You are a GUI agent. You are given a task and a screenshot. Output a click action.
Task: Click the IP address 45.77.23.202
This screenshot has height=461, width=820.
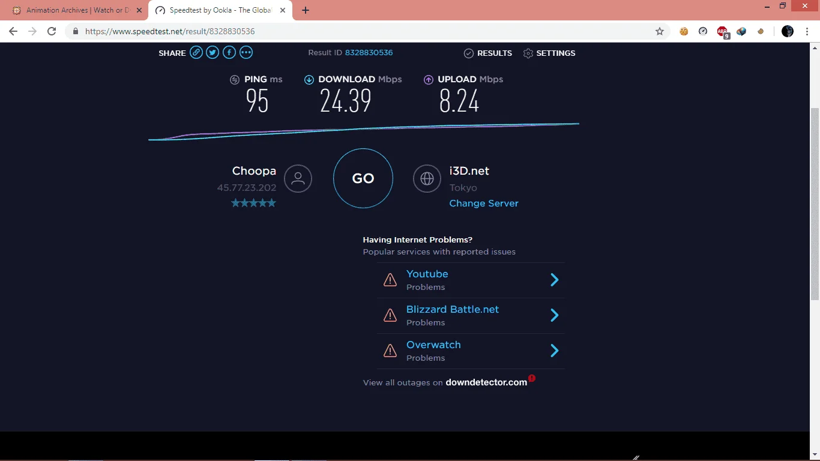click(247, 188)
